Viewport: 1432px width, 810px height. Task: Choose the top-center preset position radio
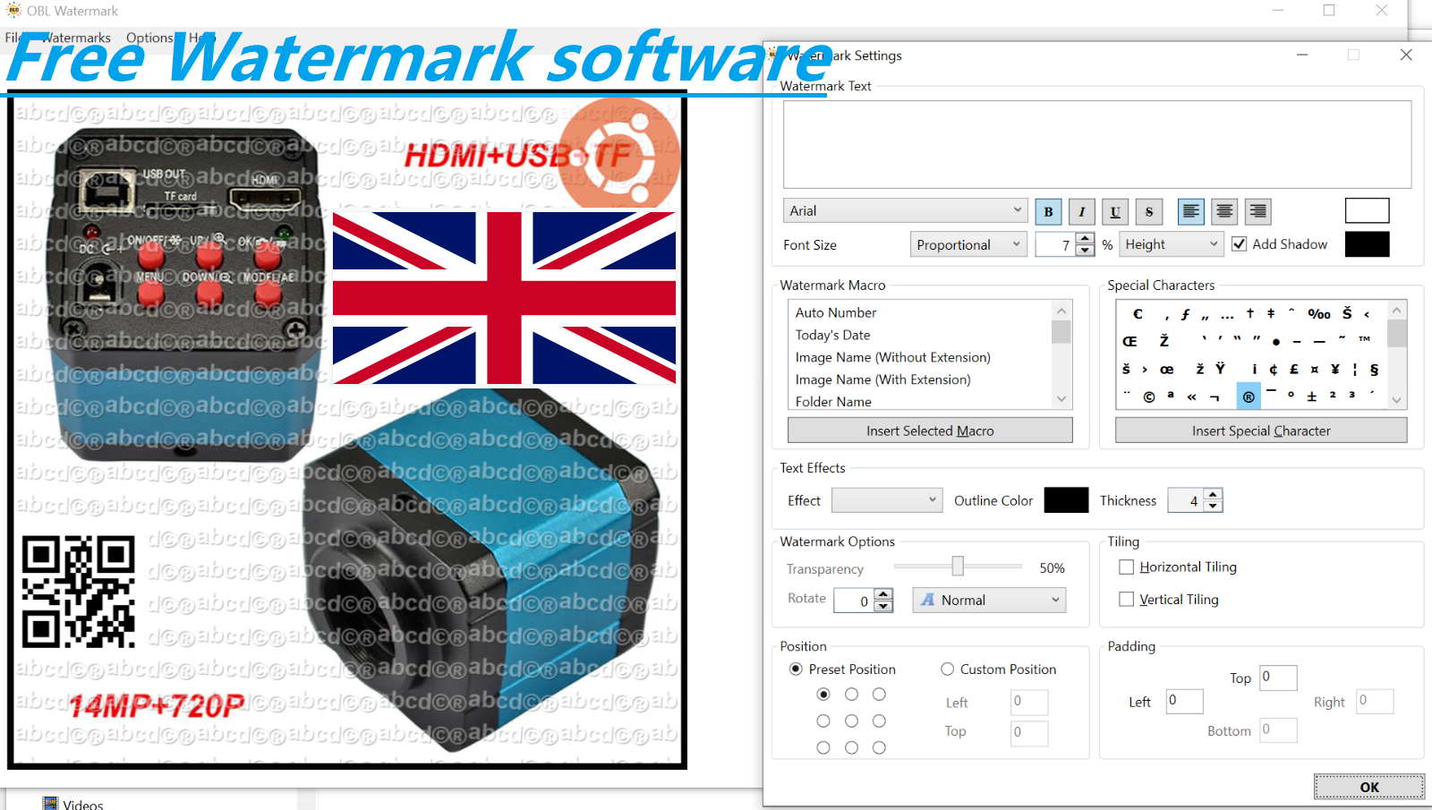coord(851,695)
